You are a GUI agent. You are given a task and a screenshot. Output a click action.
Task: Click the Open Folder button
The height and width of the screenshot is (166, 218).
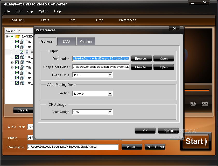point(155,147)
